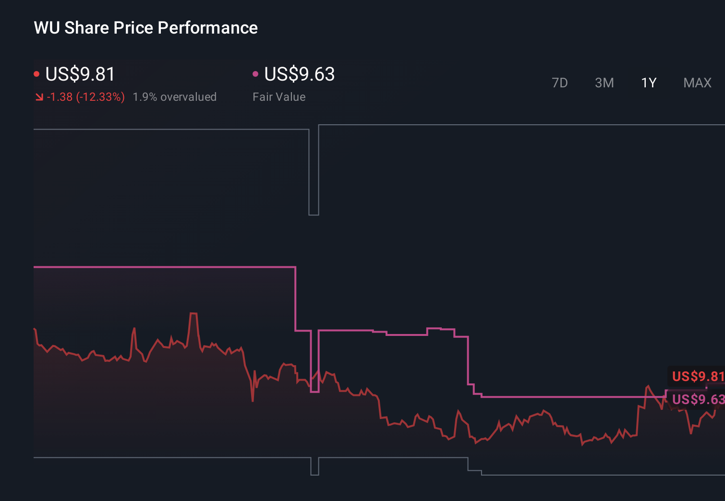Select the red share price legend dot
The height and width of the screenshot is (501, 725).
(37, 73)
